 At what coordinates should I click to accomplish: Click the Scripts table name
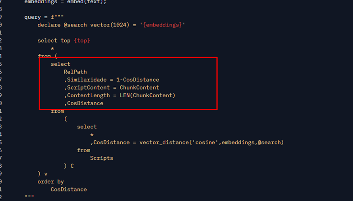point(101,158)
